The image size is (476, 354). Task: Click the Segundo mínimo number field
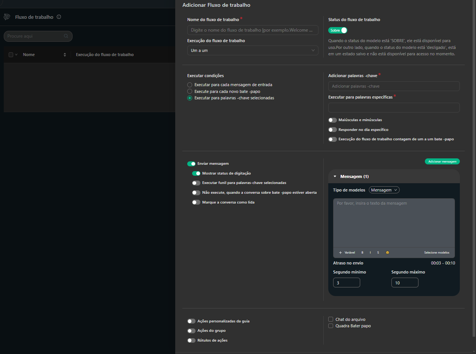tap(346, 283)
